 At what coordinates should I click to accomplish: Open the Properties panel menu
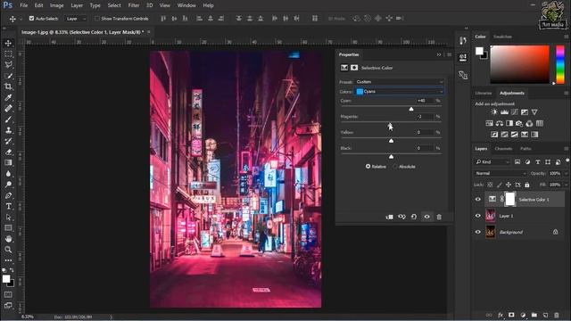click(x=449, y=54)
